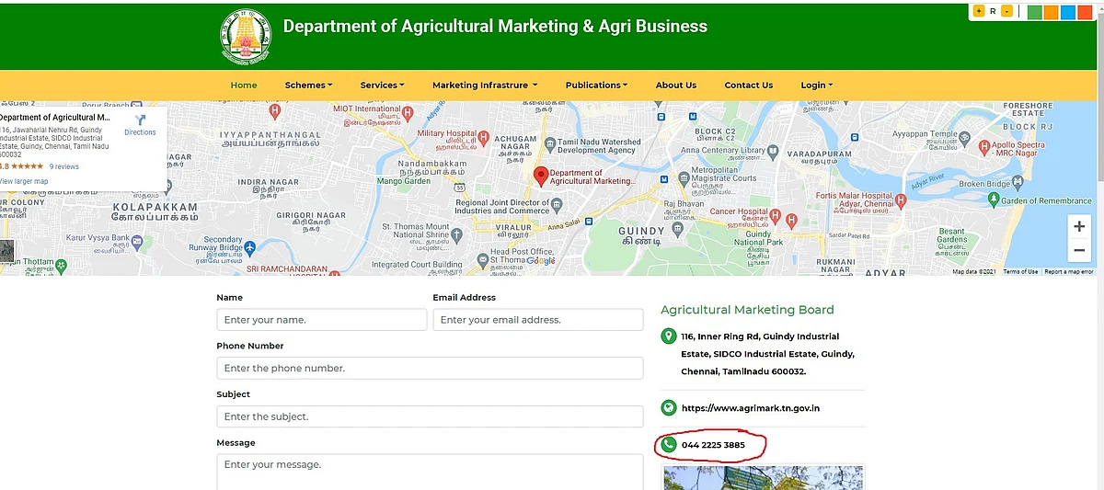Click the Agricultural Marketing Board heading
This screenshot has width=1104, height=490.
tap(747, 310)
